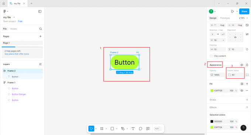Click the C6FF09 fill color swatch
This screenshot has width=251, height=135.
tap(212, 91)
